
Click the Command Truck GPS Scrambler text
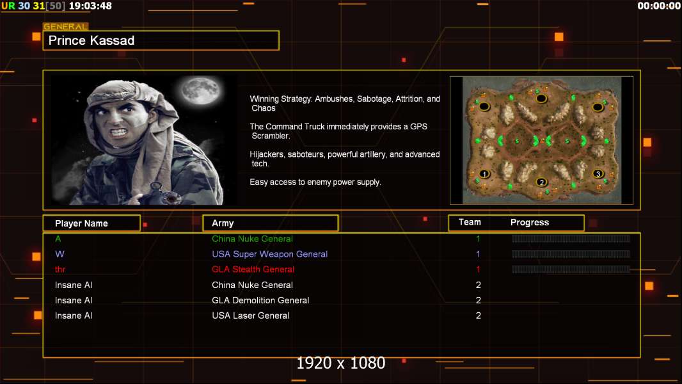pyautogui.click(x=338, y=131)
